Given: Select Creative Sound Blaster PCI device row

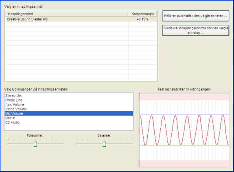Looking at the screenshot, I should tap(81, 19).
